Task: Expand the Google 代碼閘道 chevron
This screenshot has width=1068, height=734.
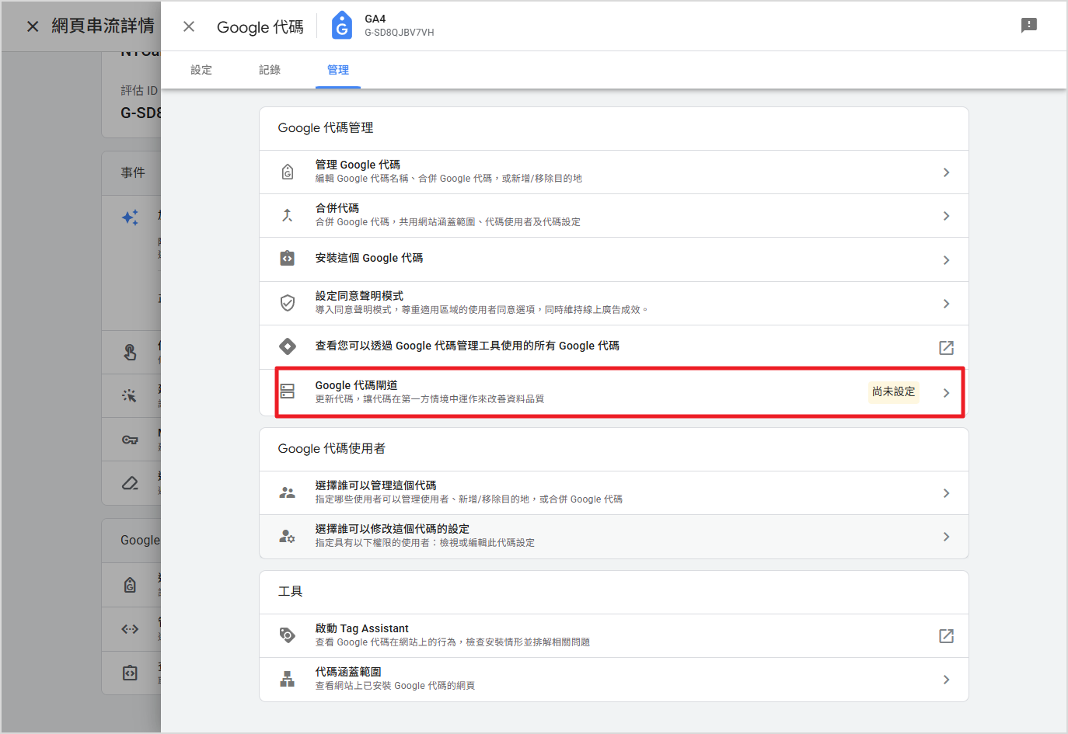Action: click(x=946, y=393)
